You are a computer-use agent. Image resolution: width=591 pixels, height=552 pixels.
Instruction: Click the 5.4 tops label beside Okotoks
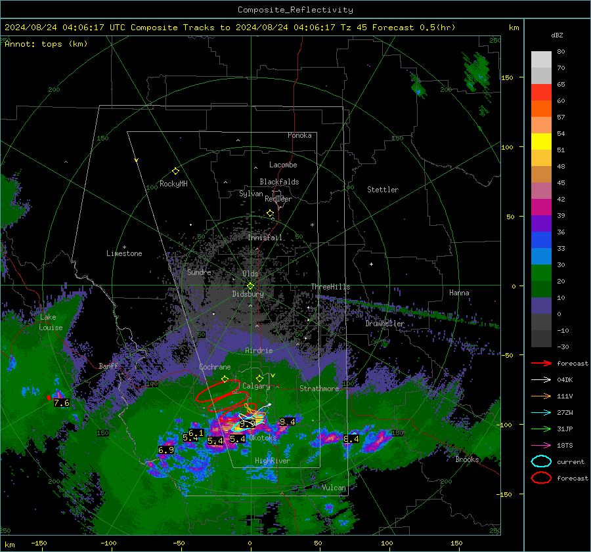coord(238,439)
